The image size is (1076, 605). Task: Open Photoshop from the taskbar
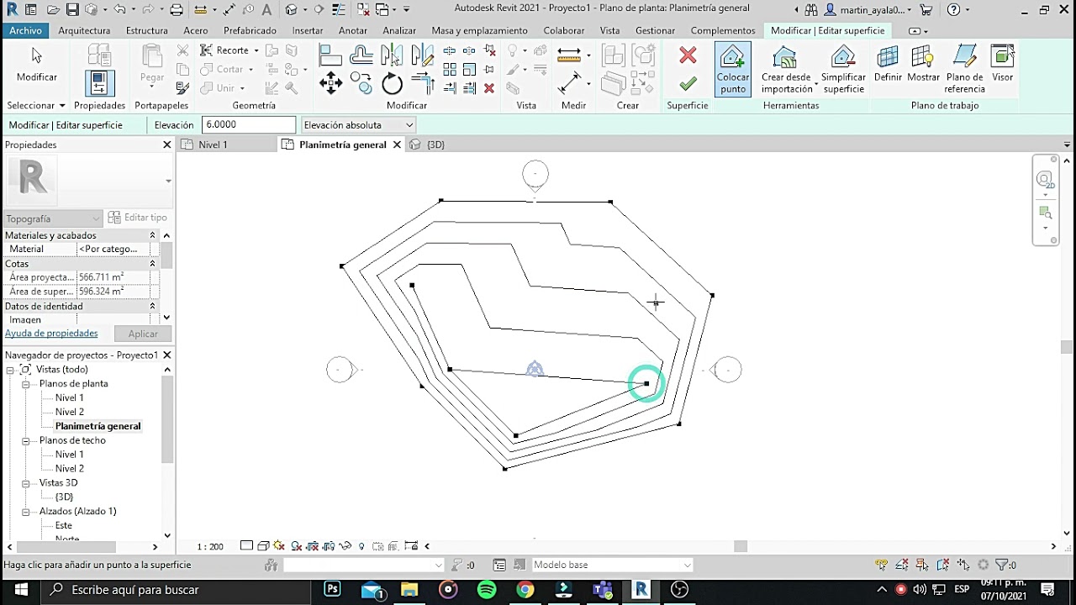click(x=332, y=590)
